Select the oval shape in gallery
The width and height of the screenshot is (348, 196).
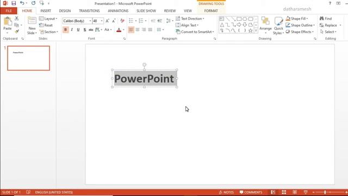[x=245, y=19]
